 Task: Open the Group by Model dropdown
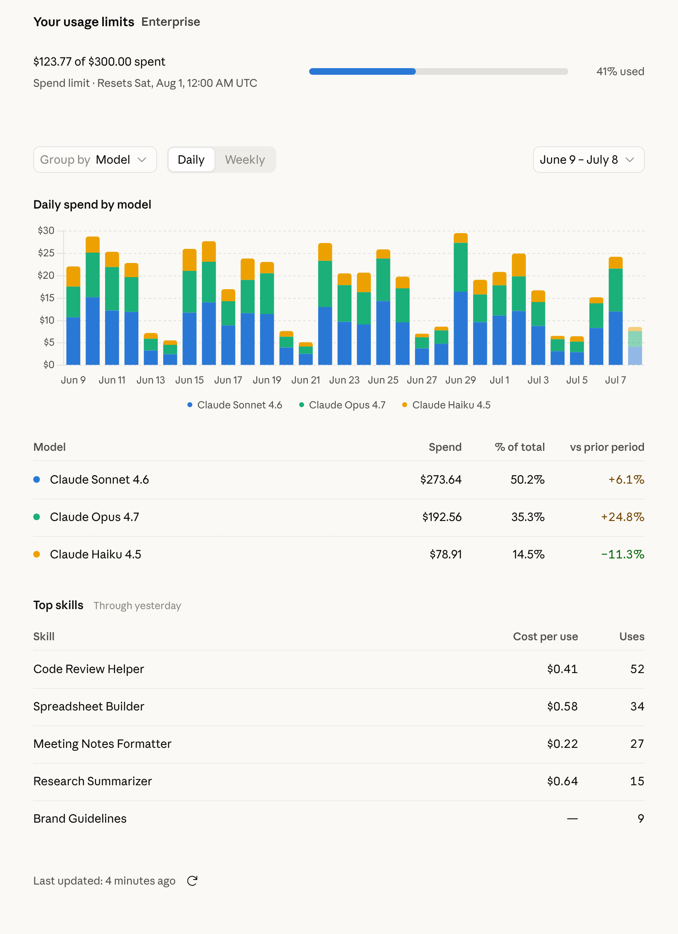[95, 160]
